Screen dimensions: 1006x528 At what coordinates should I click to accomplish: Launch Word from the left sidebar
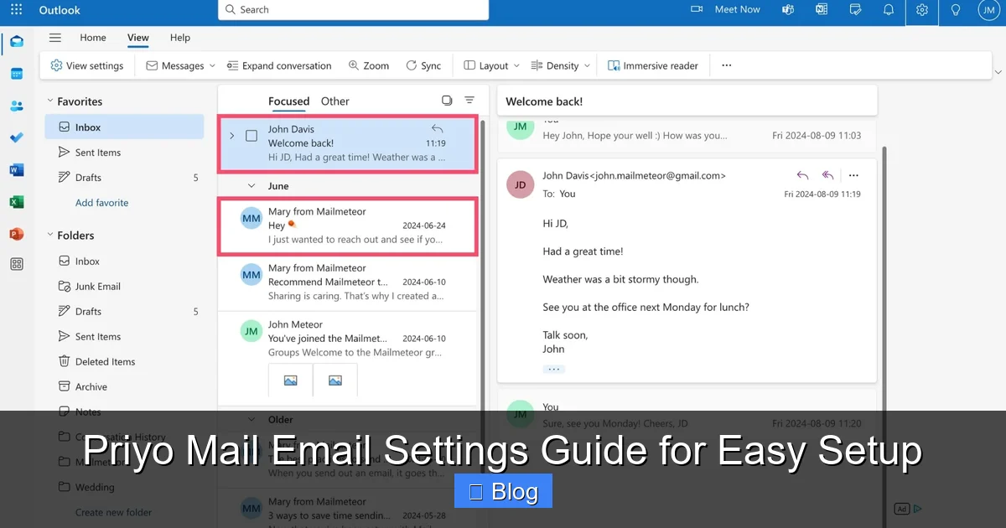click(x=18, y=169)
